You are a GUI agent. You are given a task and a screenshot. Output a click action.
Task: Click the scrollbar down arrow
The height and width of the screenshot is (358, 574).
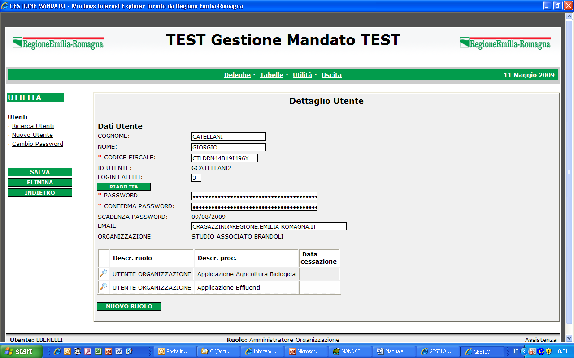(570, 338)
